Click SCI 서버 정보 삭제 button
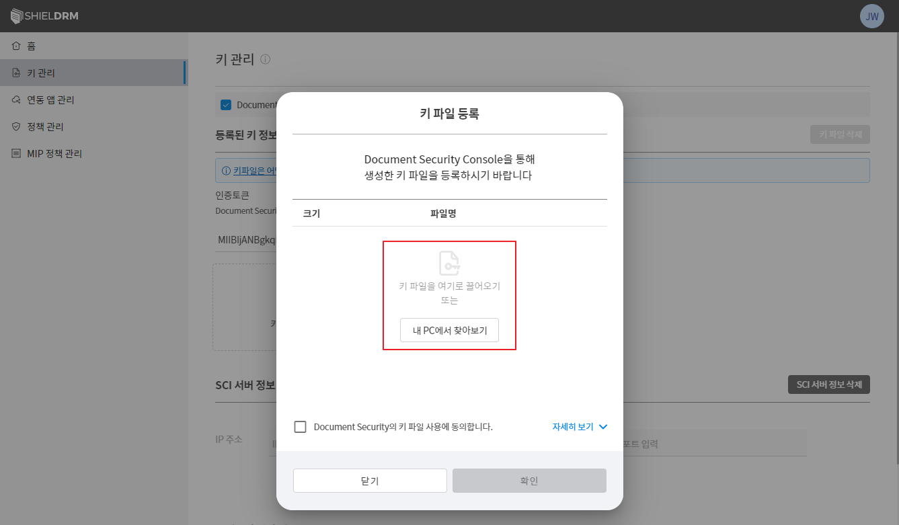899x525 pixels. pyautogui.click(x=828, y=385)
